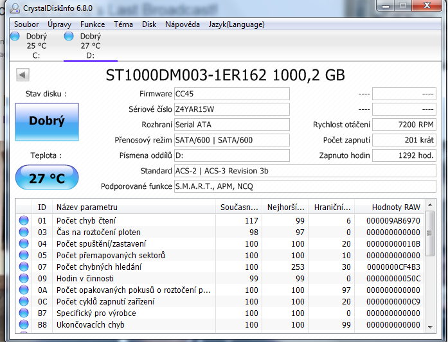
Task: Select row Počet opakovaných pokusů o roztočení
Action: click(x=220, y=290)
